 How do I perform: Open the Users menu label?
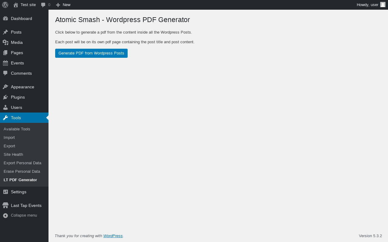point(16,107)
